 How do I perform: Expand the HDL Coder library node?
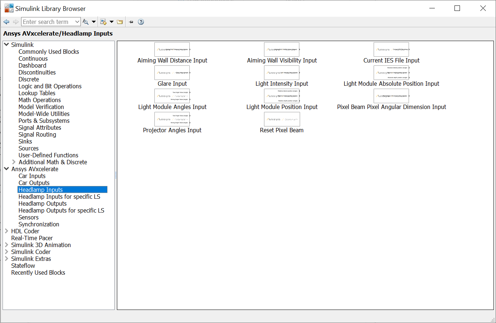point(7,231)
